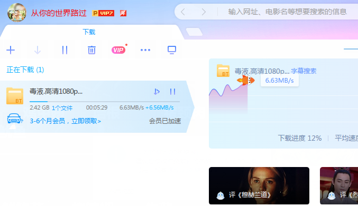This screenshot has width=358, height=206.
Task: Click the 2.42 GB size value
Action: click(40, 107)
